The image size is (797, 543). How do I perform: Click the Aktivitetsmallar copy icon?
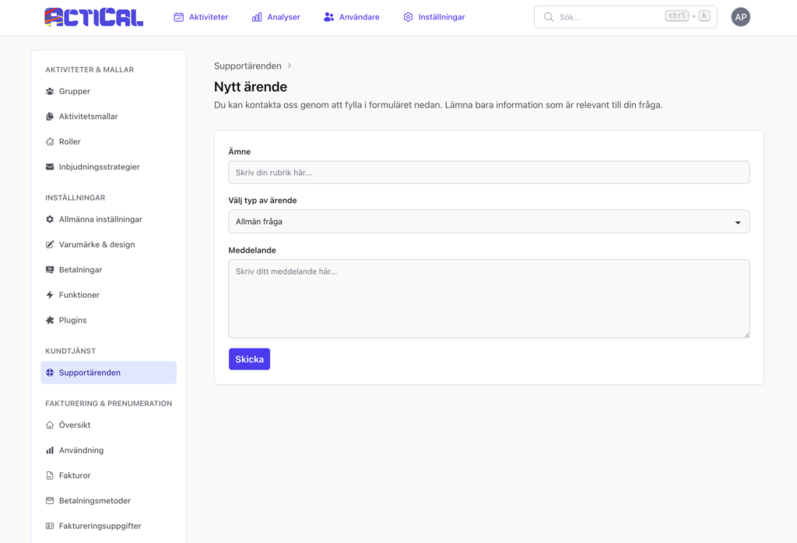50,117
